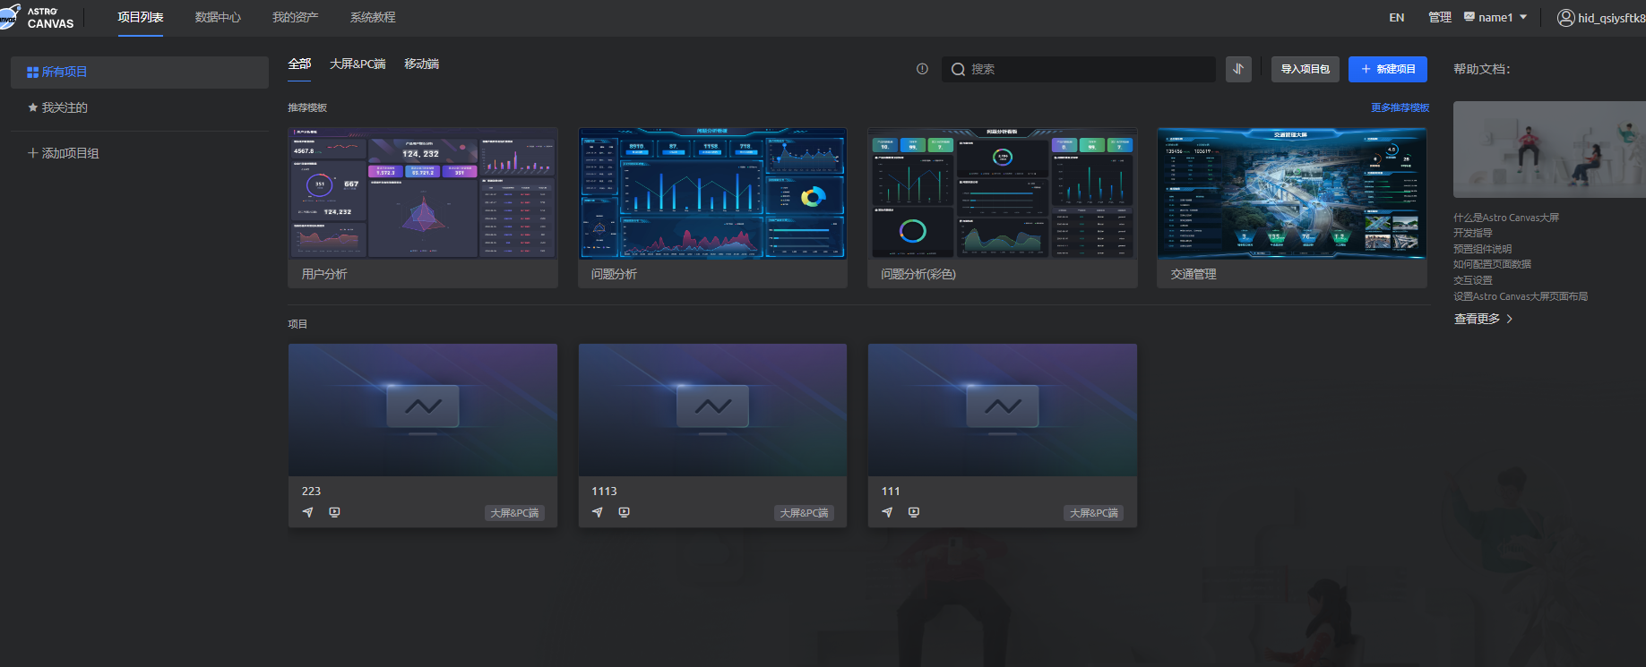Open the hid_qsiysftk8 user account menu

tap(1601, 18)
